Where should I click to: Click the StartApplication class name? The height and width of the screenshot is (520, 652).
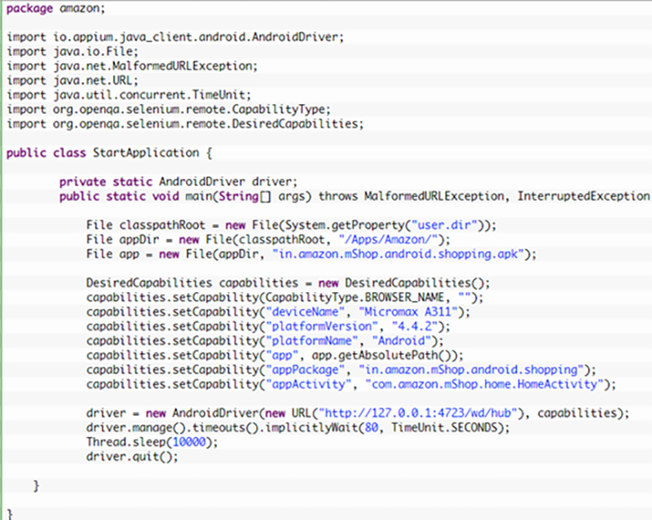[146, 153]
